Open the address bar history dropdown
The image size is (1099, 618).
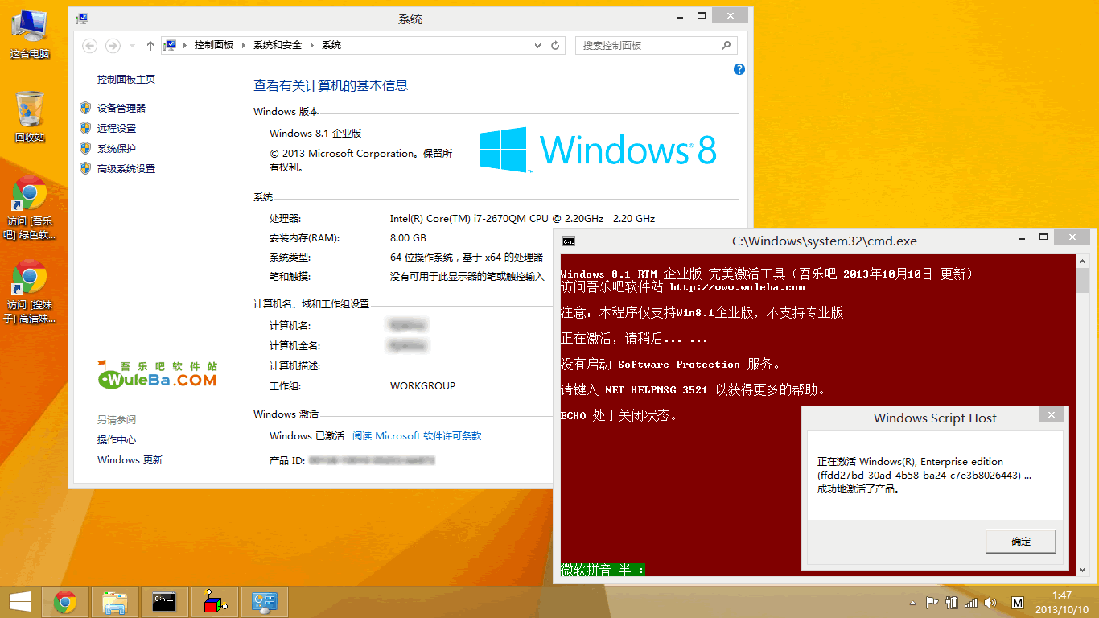point(538,46)
